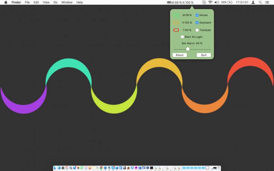The height and width of the screenshot is (171, 274).
Task: Open the Apple menu
Action: coord(6,2)
